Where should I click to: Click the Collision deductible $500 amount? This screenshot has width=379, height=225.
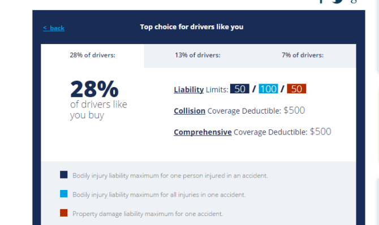294,110
